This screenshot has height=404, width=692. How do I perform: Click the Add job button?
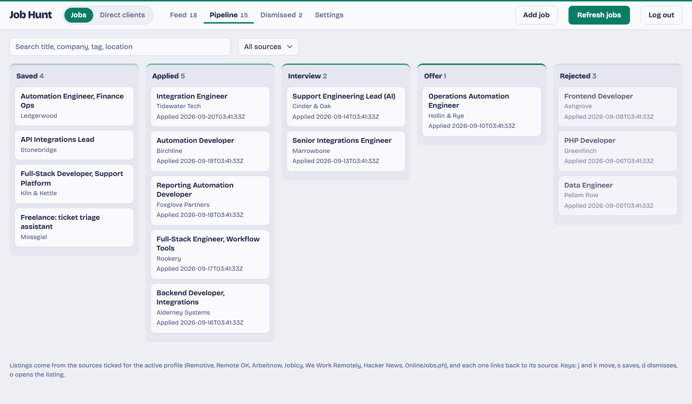tap(536, 15)
